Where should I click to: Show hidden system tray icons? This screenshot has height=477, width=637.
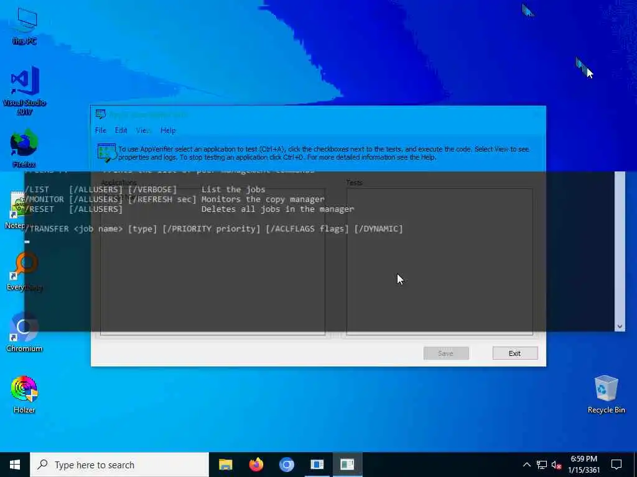[x=526, y=465]
